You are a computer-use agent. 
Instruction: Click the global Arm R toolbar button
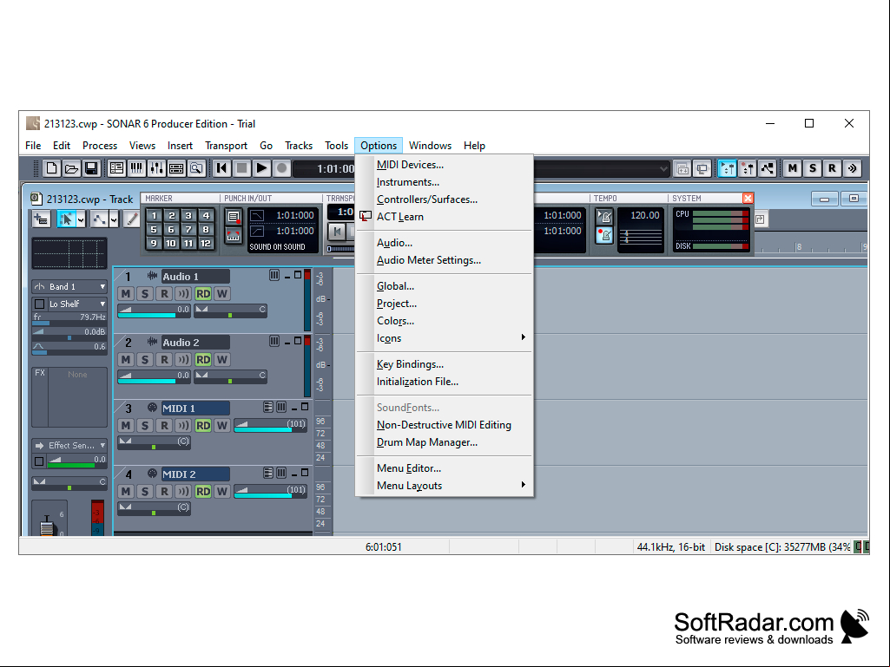[832, 168]
